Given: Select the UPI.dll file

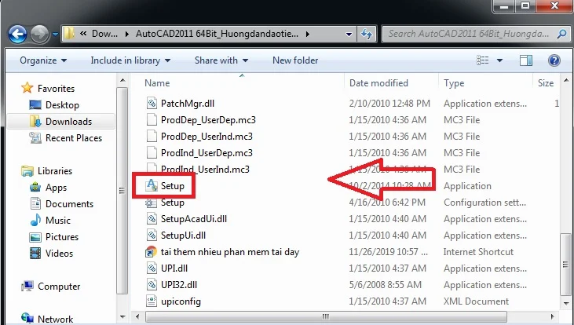Looking at the screenshot, I should tap(174, 268).
